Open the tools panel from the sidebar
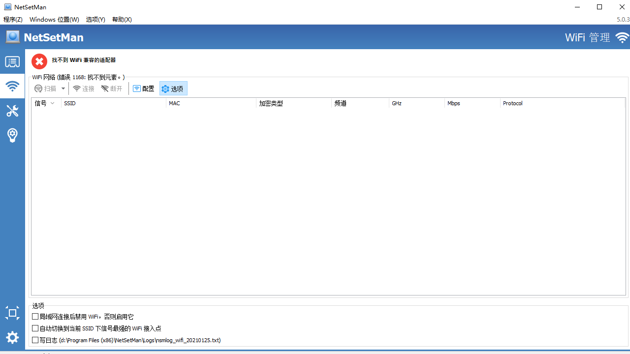Screen dimensions: 630x354 click(x=12, y=111)
